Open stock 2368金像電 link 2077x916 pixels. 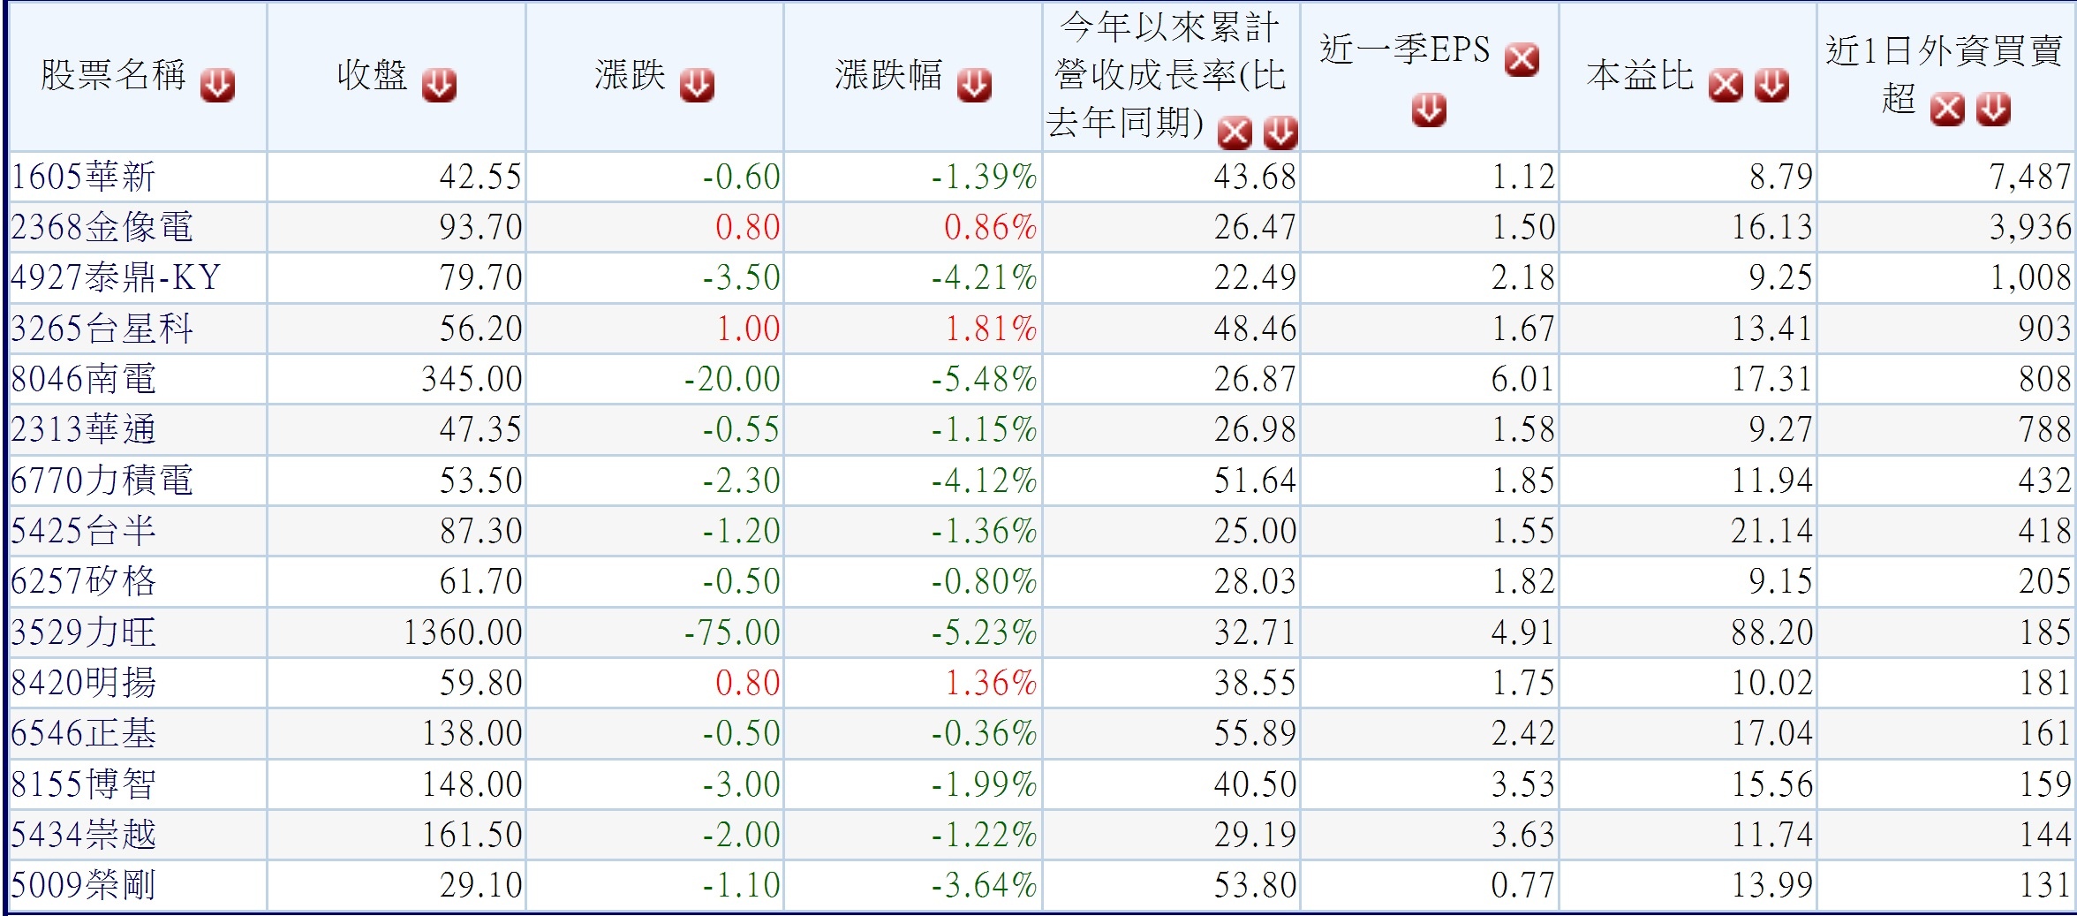pyautogui.click(x=102, y=227)
